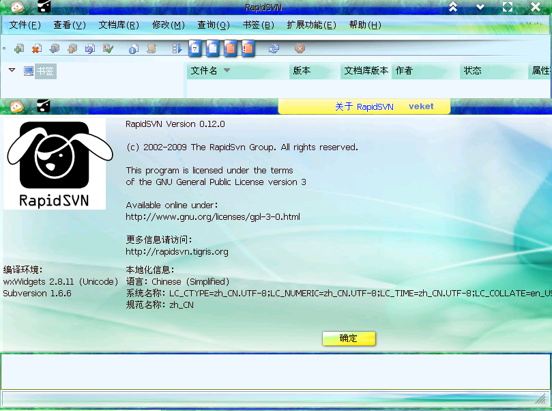The width and height of the screenshot is (552, 411).
Task: Click the 状态 column header
Action: (493, 71)
